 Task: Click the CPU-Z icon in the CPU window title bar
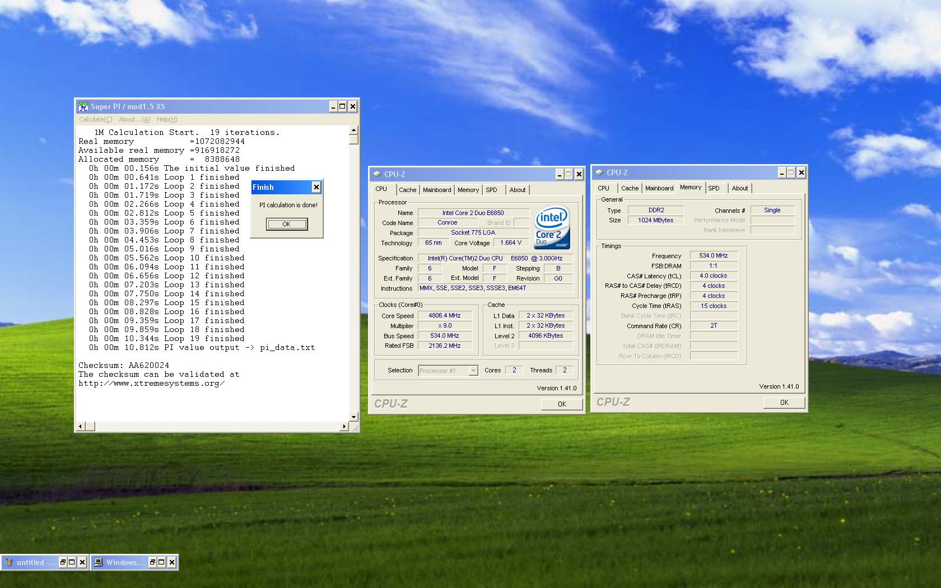377,174
